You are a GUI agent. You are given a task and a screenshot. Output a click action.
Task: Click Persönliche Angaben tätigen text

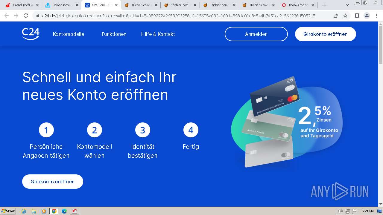pyautogui.click(x=46, y=151)
